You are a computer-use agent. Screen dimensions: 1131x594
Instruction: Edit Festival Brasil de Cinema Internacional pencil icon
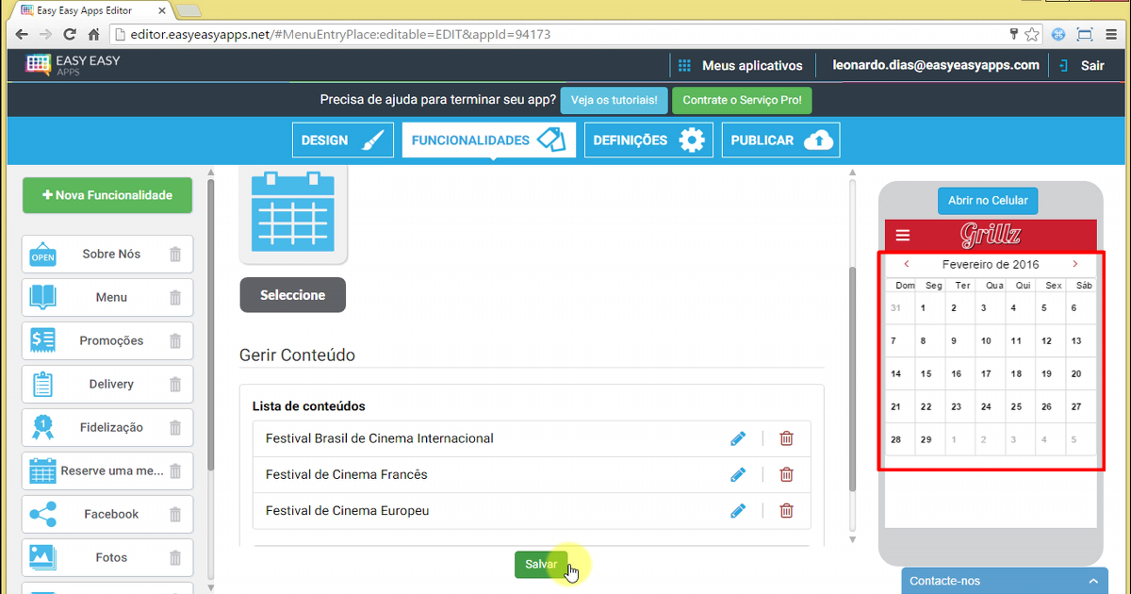click(x=738, y=438)
